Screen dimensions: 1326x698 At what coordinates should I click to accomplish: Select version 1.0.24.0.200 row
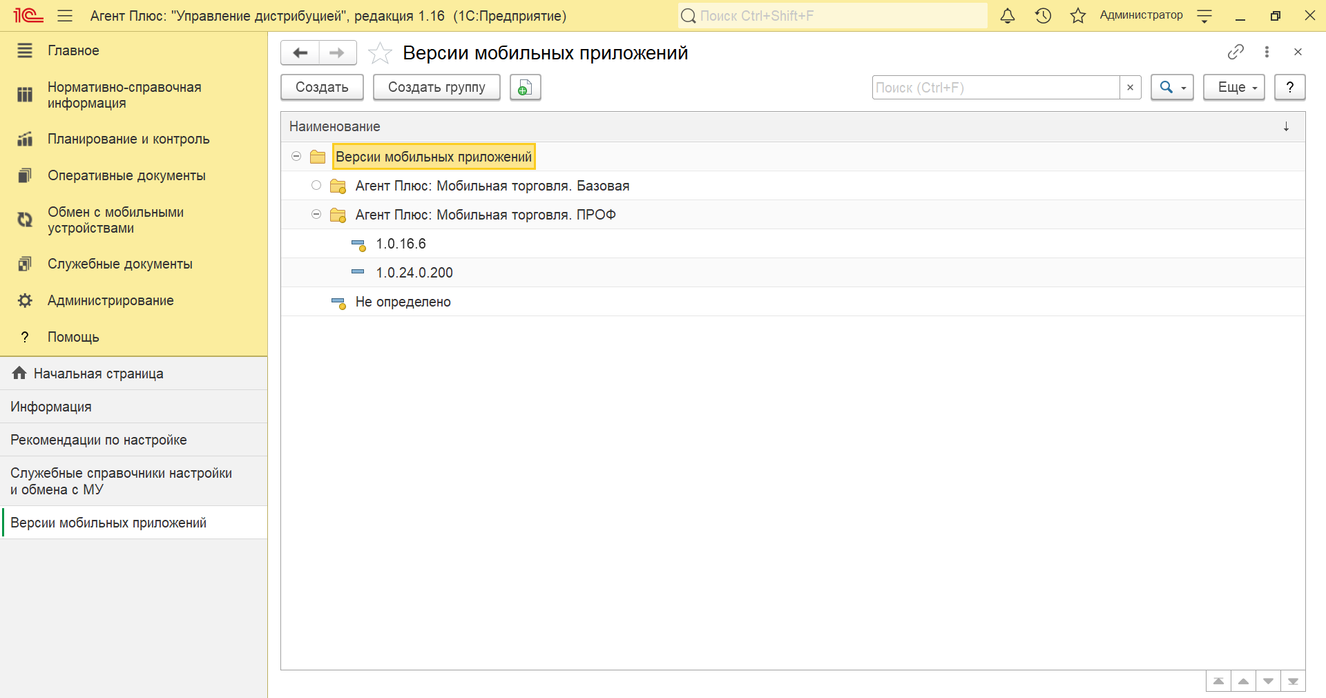click(793, 273)
